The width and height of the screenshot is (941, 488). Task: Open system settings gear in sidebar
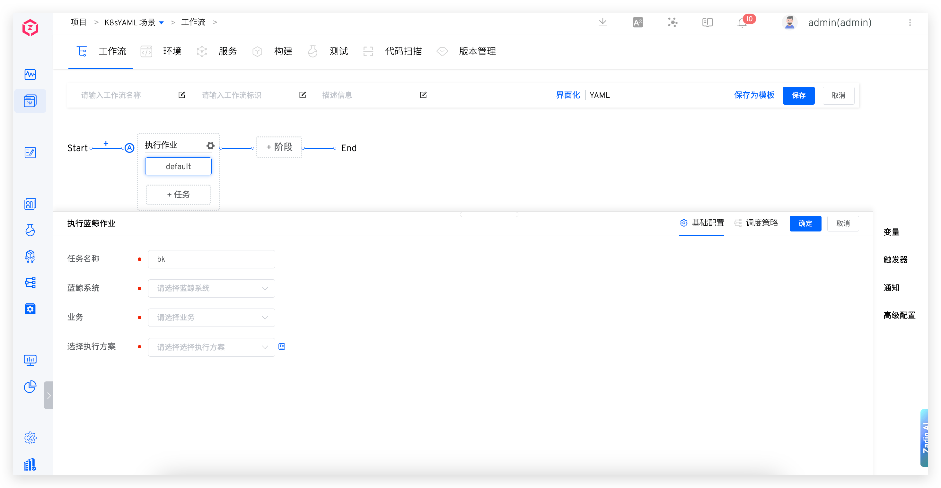(x=30, y=438)
